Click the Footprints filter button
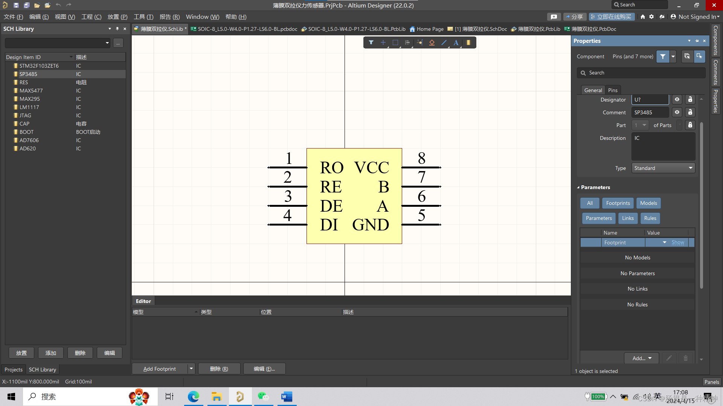The image size is (723, 406). click(x=618, y=203)
